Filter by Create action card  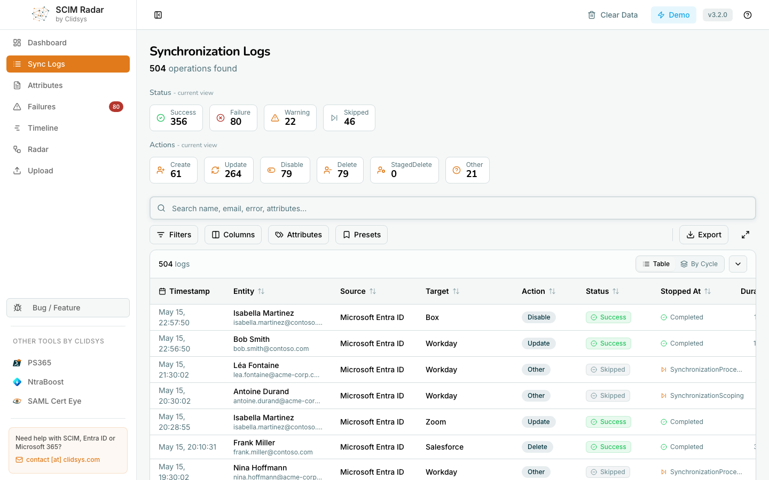click(174, 170)
